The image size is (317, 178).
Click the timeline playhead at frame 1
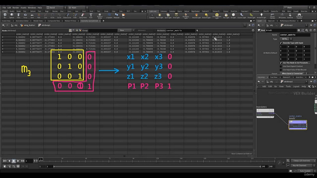point(41,159)
